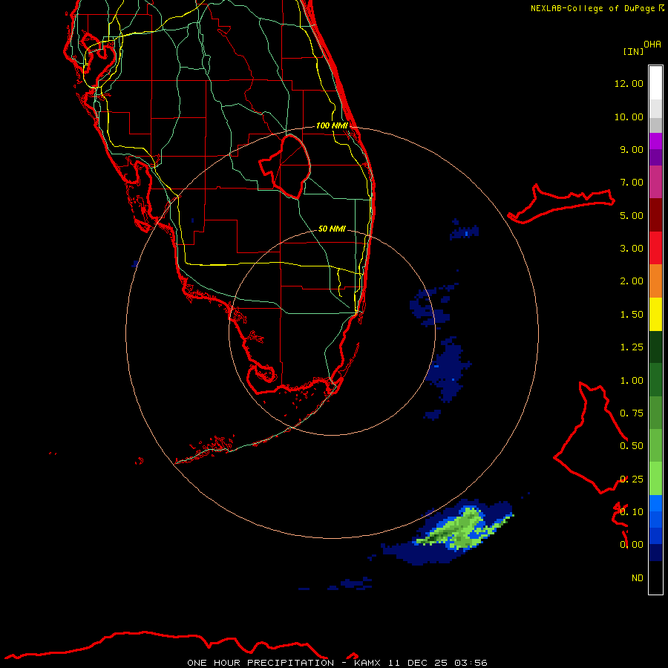The height and width of the screenshot is (668, 668).
Task: Click the 100 NMI range ring label
Action: (x=332, y=125)
